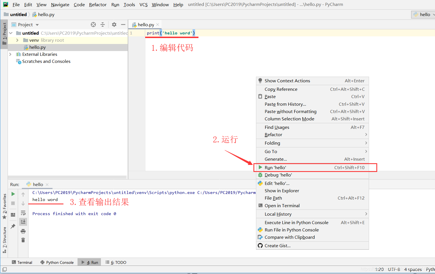Open the Edit menu
Viewport: 435px width, 274px height.
pyautogui.click(x=28, y=5)
